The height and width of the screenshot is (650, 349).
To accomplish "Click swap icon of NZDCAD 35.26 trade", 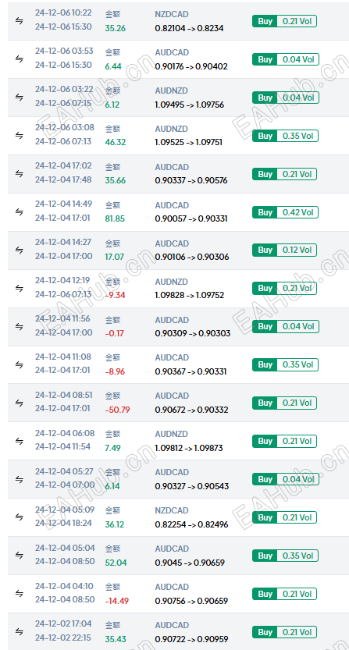I will coord(19,21).
